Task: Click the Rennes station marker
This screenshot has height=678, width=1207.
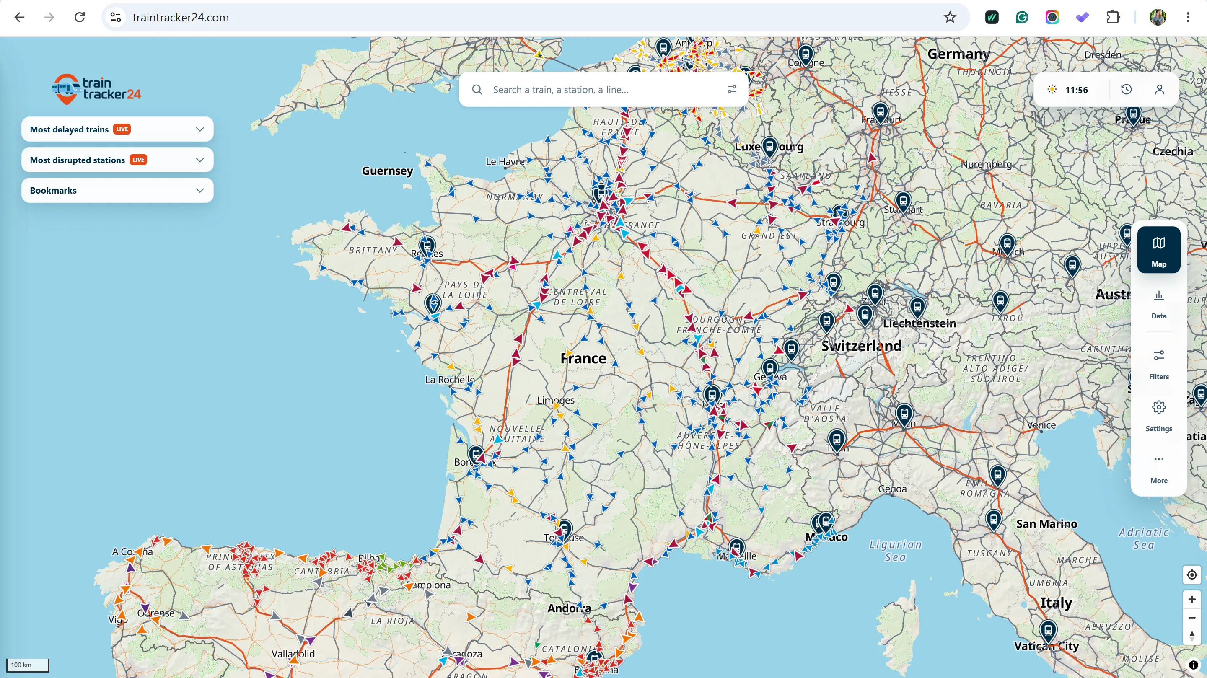Action: pos(427,246)
